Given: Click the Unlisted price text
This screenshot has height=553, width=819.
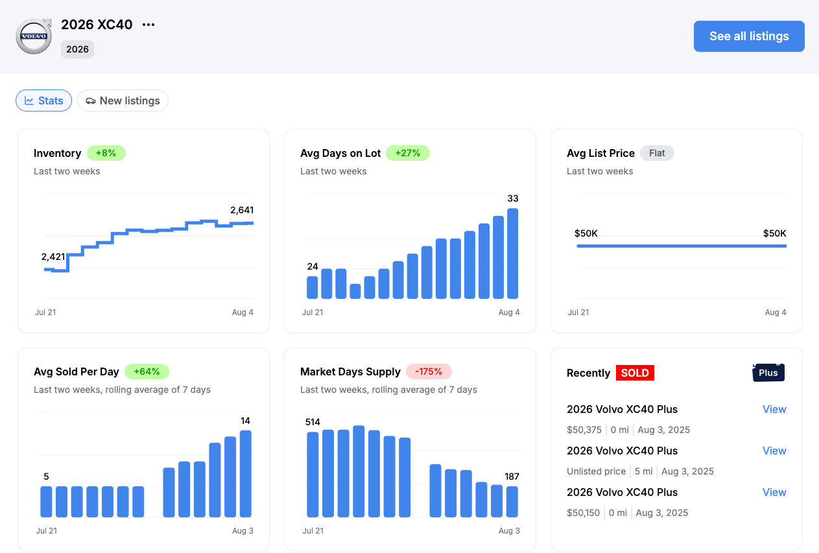Looking at the screenshot, I should coord(597,471).
